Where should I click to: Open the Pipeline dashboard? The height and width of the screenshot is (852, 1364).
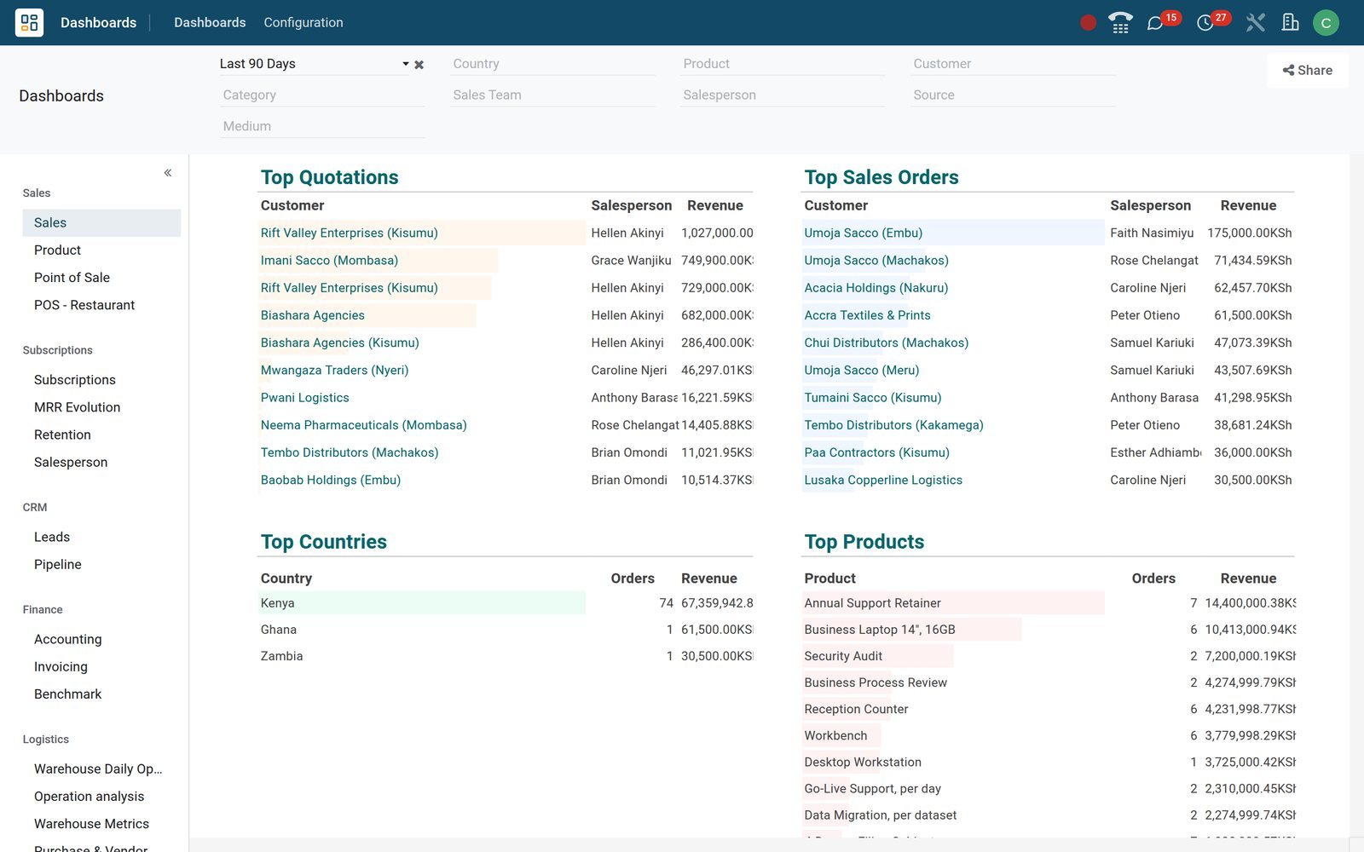(101, 564)
